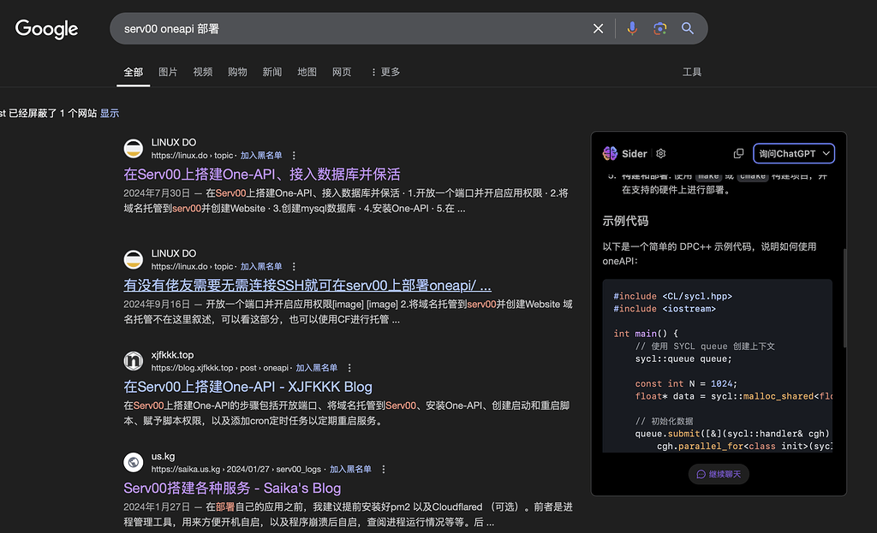The width and height of the screenshot is (877, 533).
Task: Click the magnifier search icon
Action: click(x=688, y=28)
